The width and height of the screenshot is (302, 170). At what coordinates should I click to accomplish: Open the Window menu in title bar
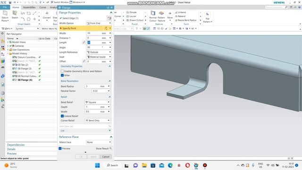77,2
